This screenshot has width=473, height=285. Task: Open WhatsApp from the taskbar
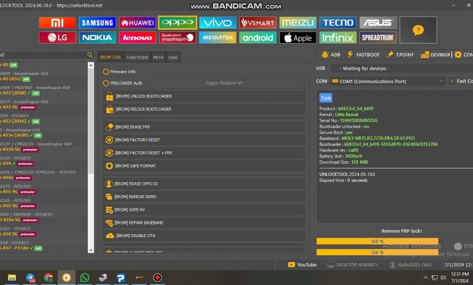(x=85, y=278)
